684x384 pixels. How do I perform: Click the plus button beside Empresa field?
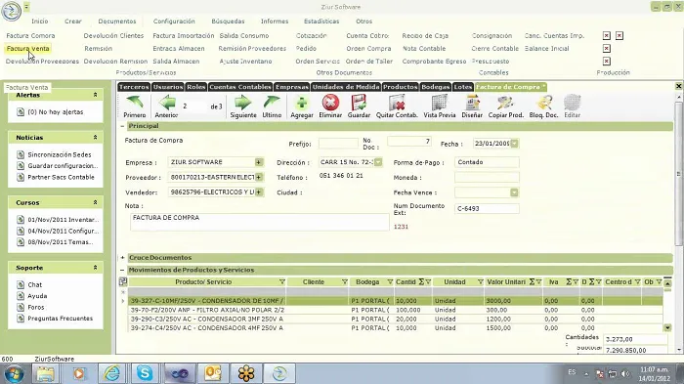[x=259, y=162]
